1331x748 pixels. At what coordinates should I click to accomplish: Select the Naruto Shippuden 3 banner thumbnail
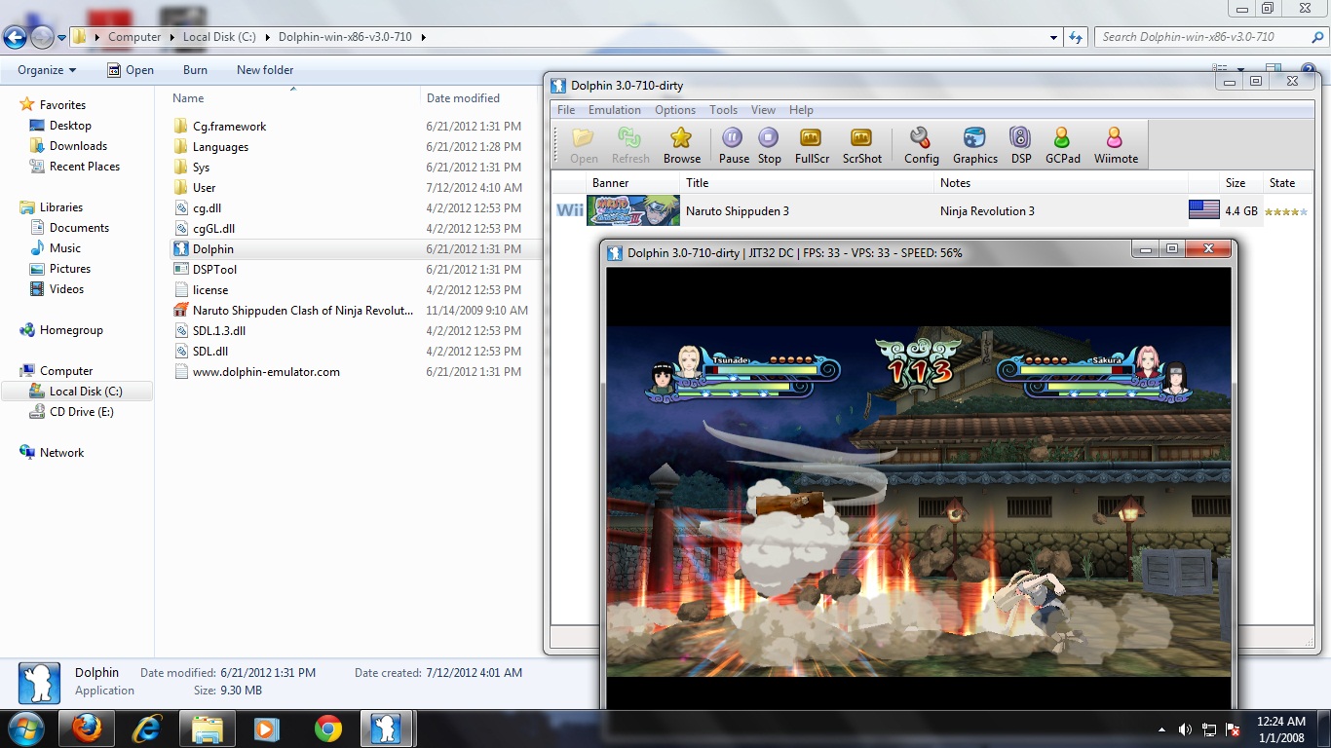coord(632,210)
